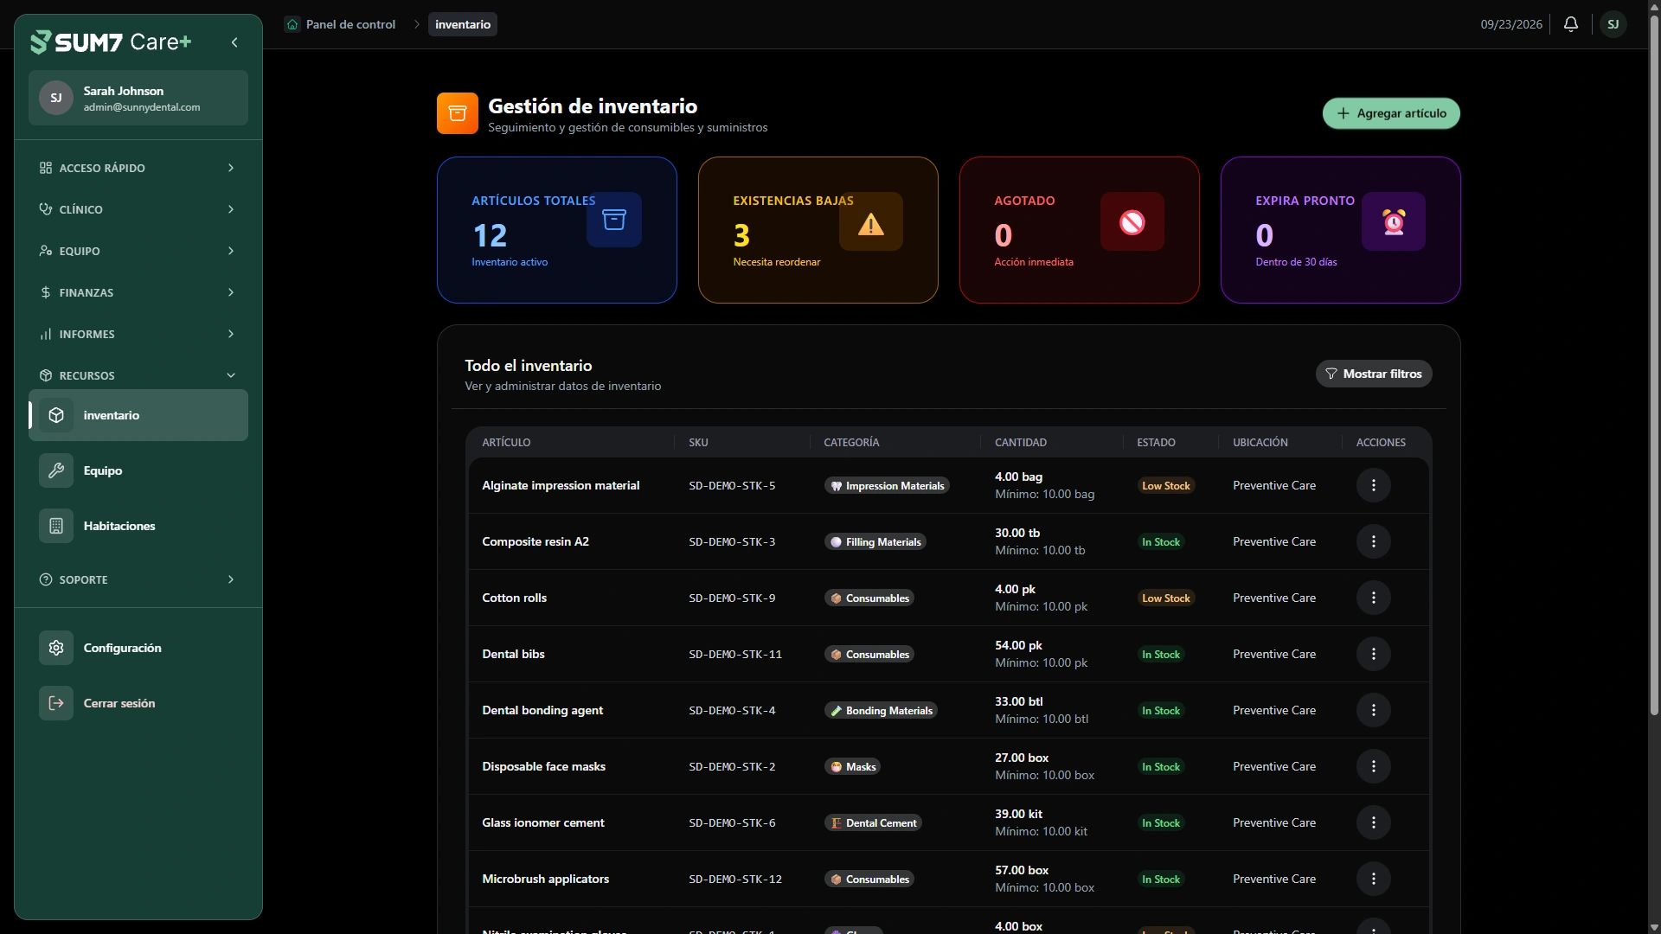This screenshot has width=1661, height=934.
Task: Open the CLÍNICO menu section
Action: click(x=138, y=209)
